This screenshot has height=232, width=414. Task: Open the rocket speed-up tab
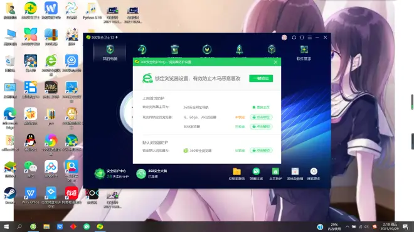(x=239, y=49)
